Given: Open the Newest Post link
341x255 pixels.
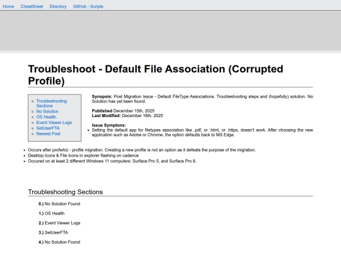Looking at the screenshot, I should pyautogui.click(x=48, y=133).
